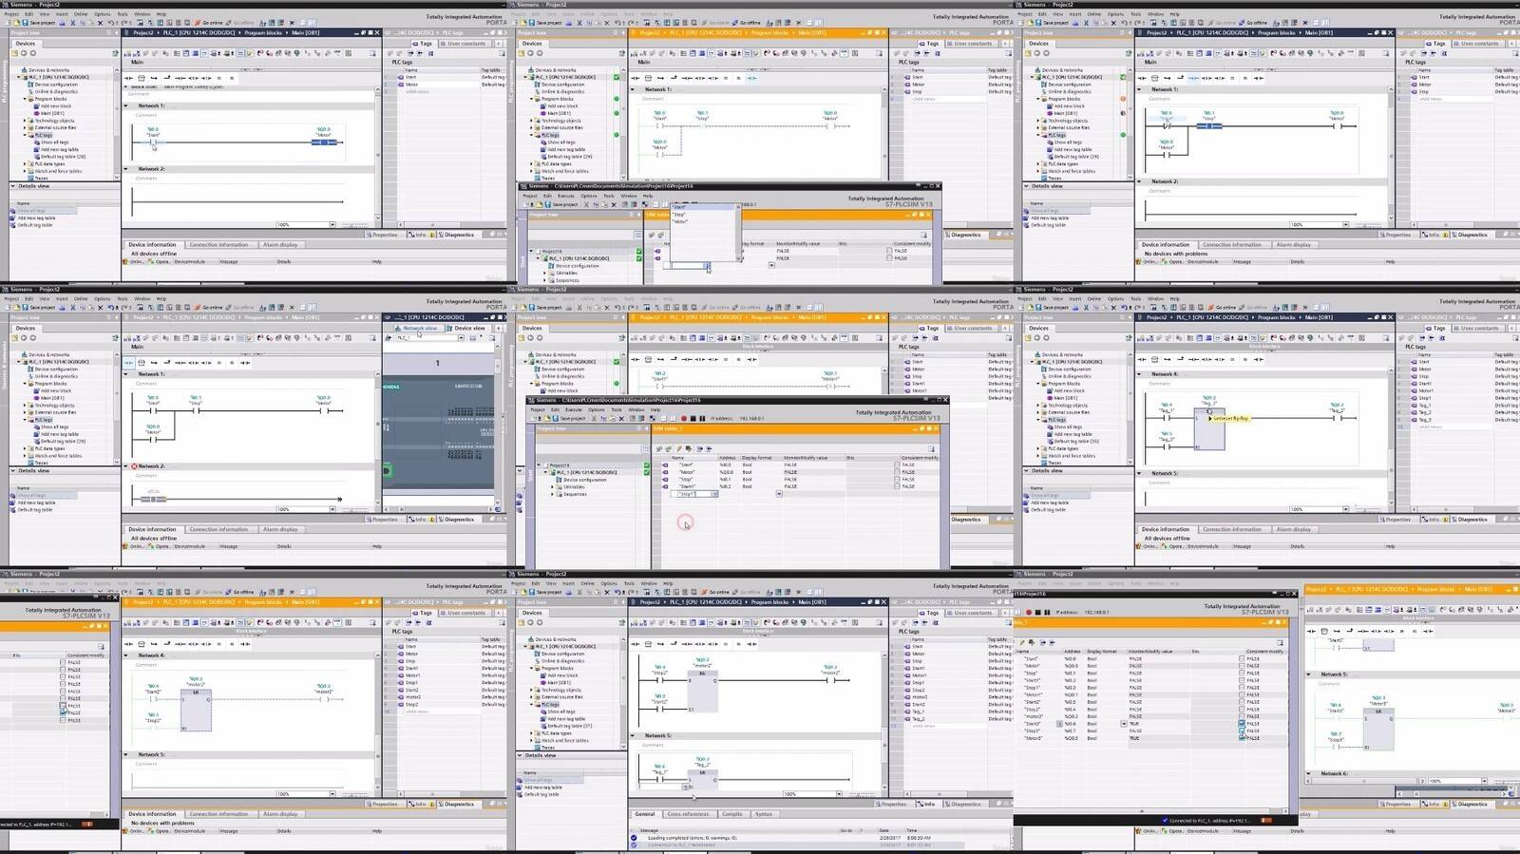The image size is (1520, 854).
Task: Click the Diagnostics tab in top-left screenshot
Action: point(459,235)
